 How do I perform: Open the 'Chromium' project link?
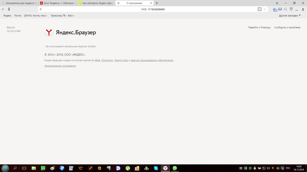[x=107, y=60]
